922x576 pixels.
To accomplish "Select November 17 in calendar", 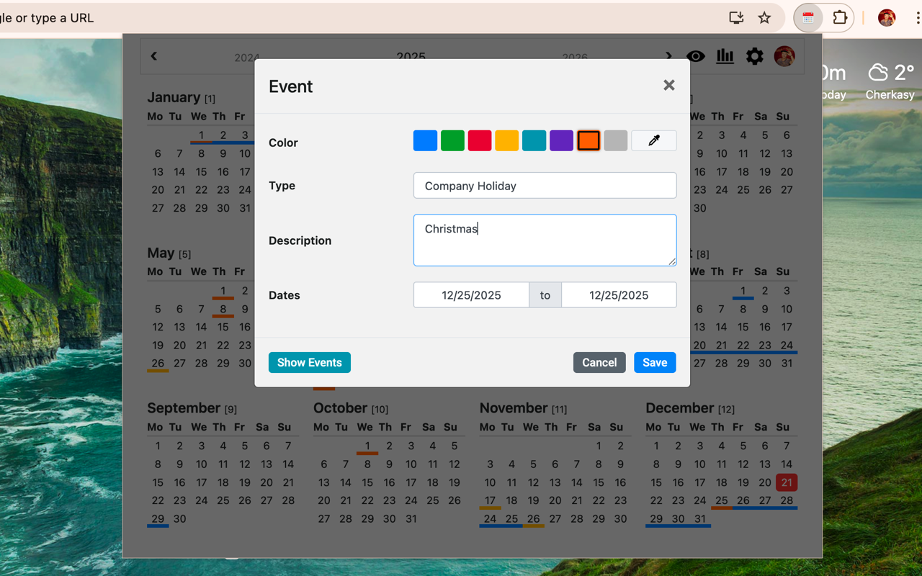I will click(490, 500).
